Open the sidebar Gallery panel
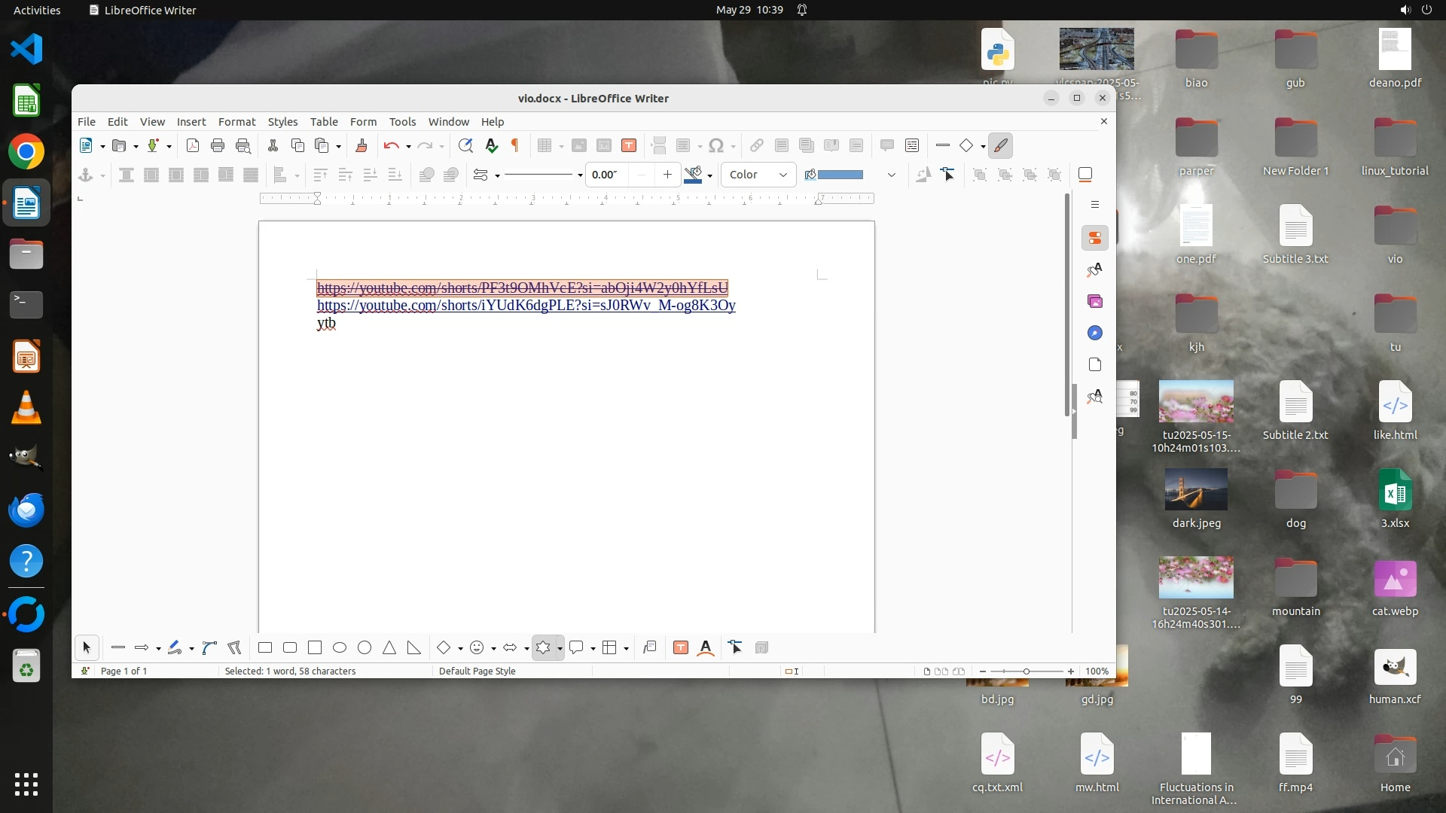Screen dimensions: 1446x813 [x=1095, y=301]
